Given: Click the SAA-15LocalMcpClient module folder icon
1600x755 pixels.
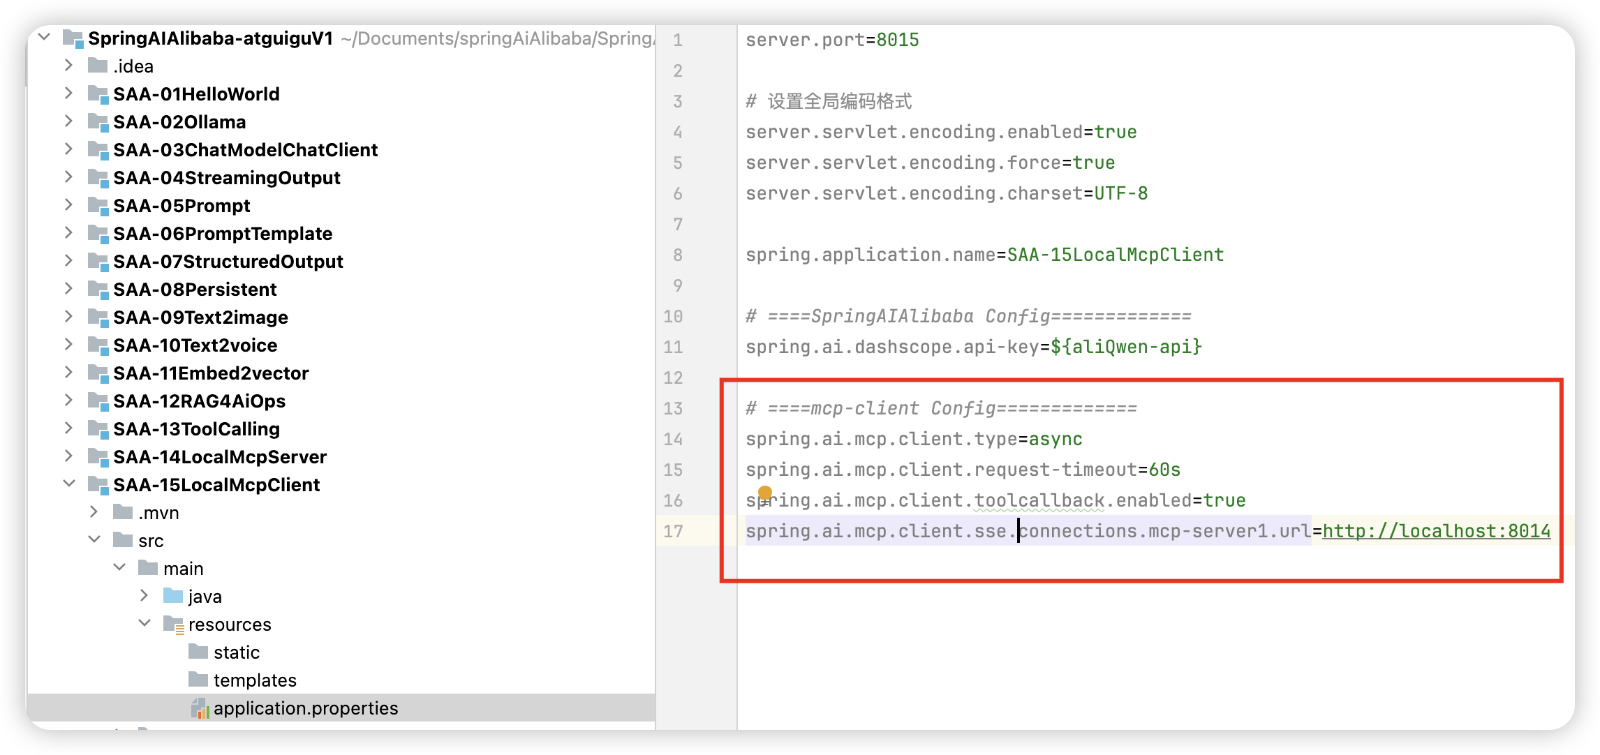Looking at the screenshot, I should pos(98,485).
